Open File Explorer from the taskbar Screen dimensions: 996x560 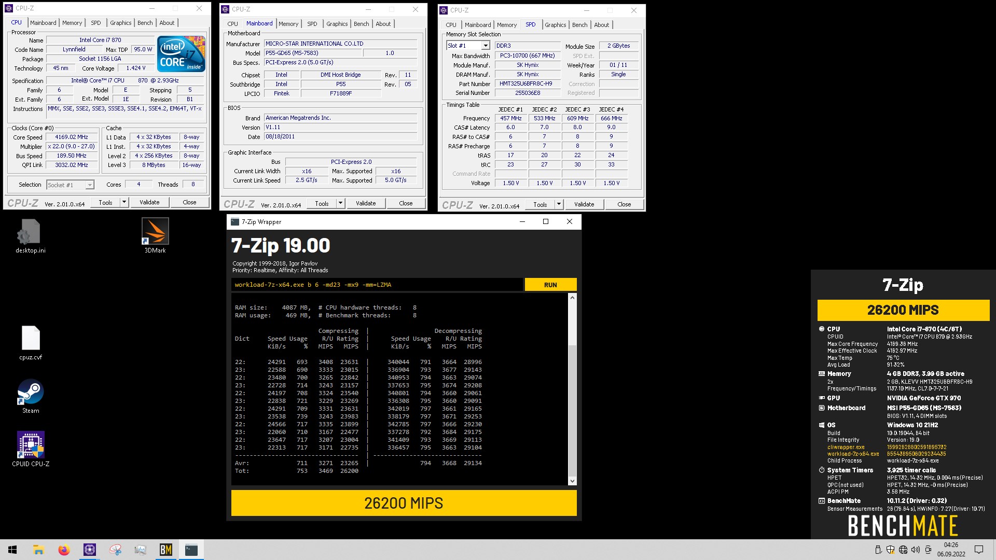(38, 550)
